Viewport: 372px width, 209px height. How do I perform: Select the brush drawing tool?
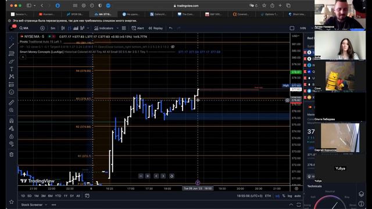tap(12, 62)
